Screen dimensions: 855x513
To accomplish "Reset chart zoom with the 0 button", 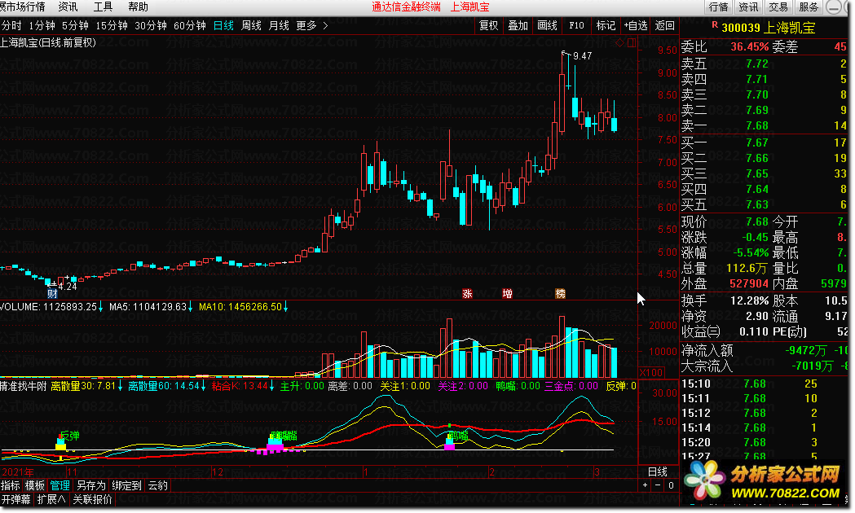I will coord(671,485).
